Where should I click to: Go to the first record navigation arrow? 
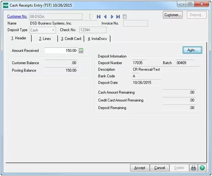(99, 16)
